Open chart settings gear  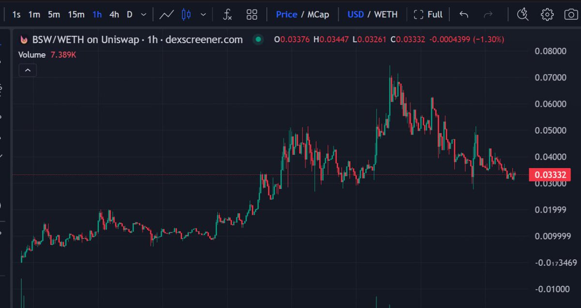(547, 15)
